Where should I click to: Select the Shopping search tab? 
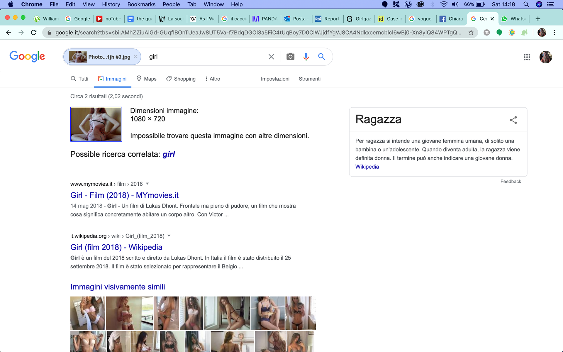tap(181, 79)
